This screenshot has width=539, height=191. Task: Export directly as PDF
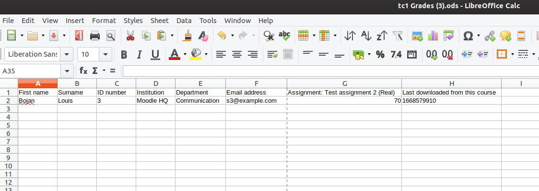click(x=79, y=36)
